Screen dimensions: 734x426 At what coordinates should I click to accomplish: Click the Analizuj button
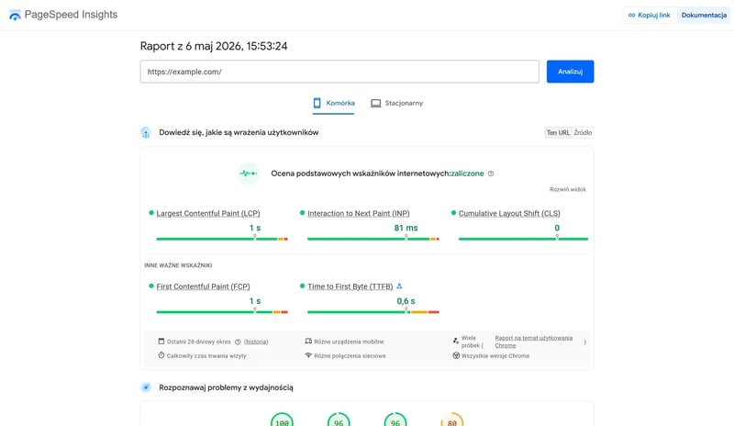[570, 72]
